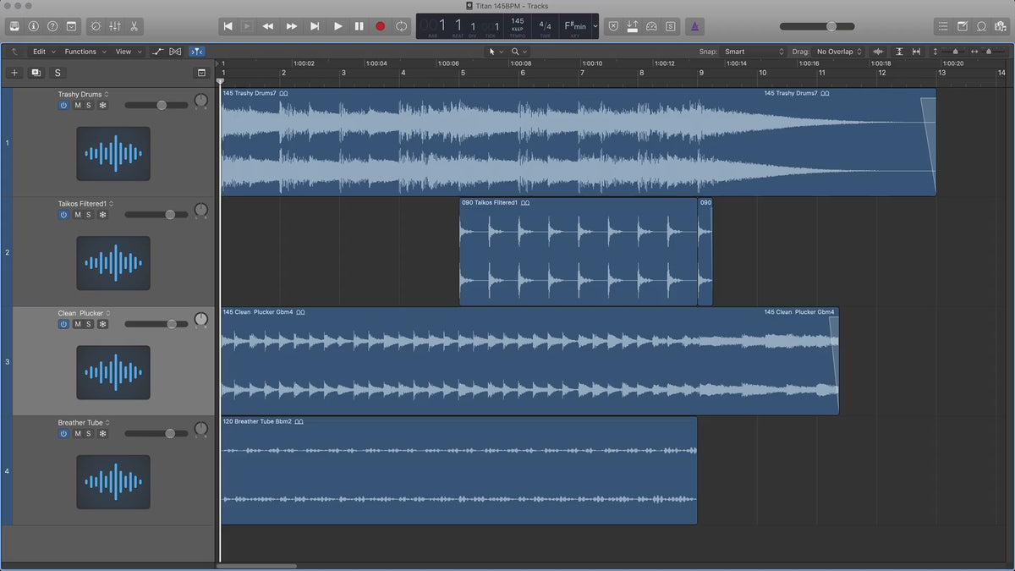Click the global Solo S button above tracks
The image size is (1015, 571).
click(x=58, y=73)
